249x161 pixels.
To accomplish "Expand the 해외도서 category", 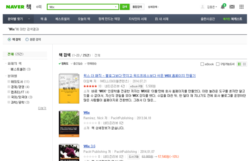I will click(9, 82).
